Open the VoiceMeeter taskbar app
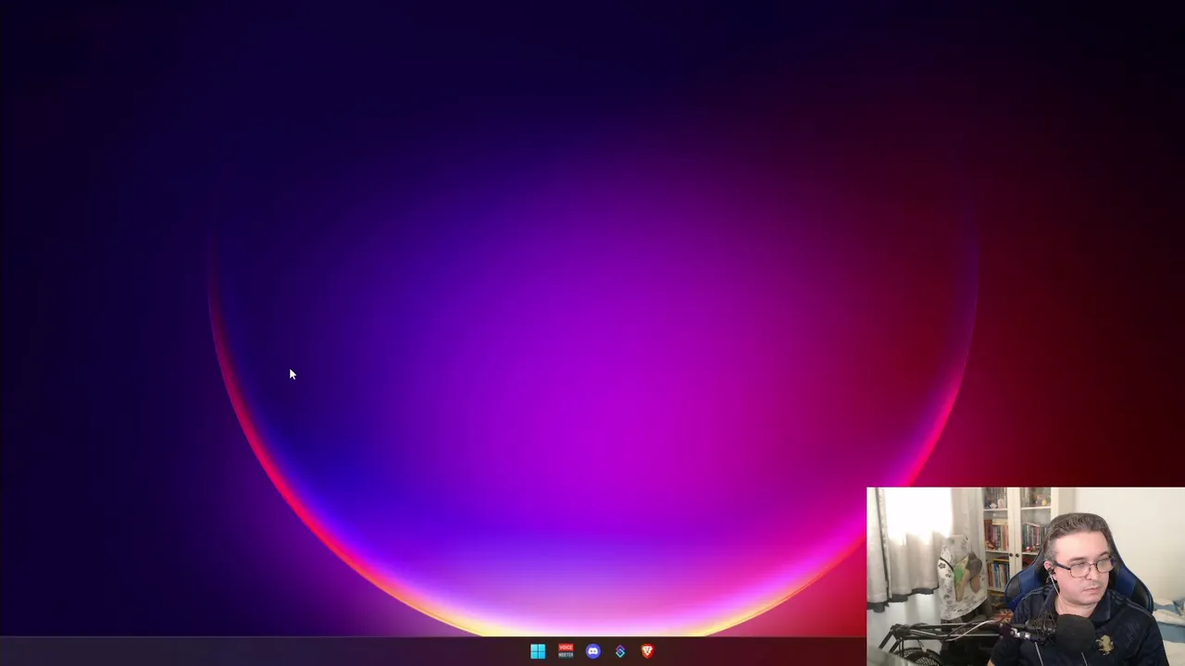The image size is (1185, 666). [566, 651]
